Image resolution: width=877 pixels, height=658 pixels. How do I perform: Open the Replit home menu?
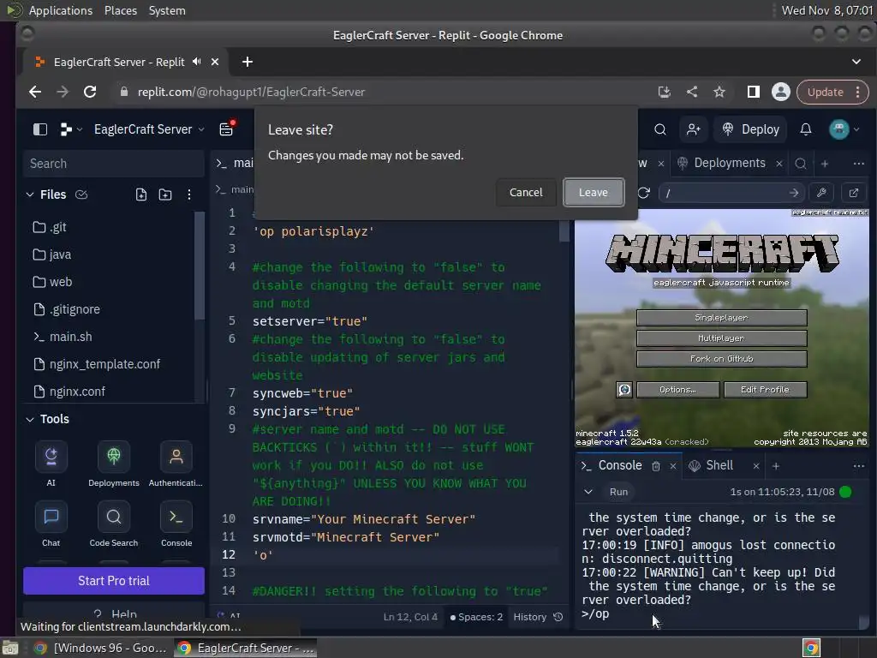point(70,129)
